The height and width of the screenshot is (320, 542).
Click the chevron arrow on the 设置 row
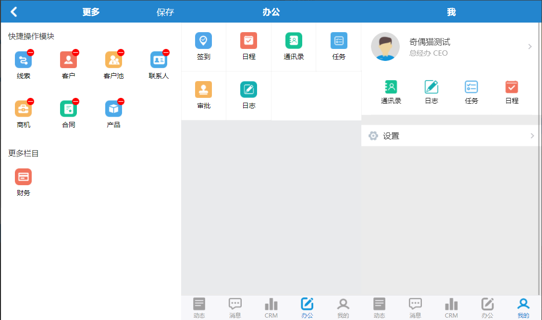(x=532, y=136)
